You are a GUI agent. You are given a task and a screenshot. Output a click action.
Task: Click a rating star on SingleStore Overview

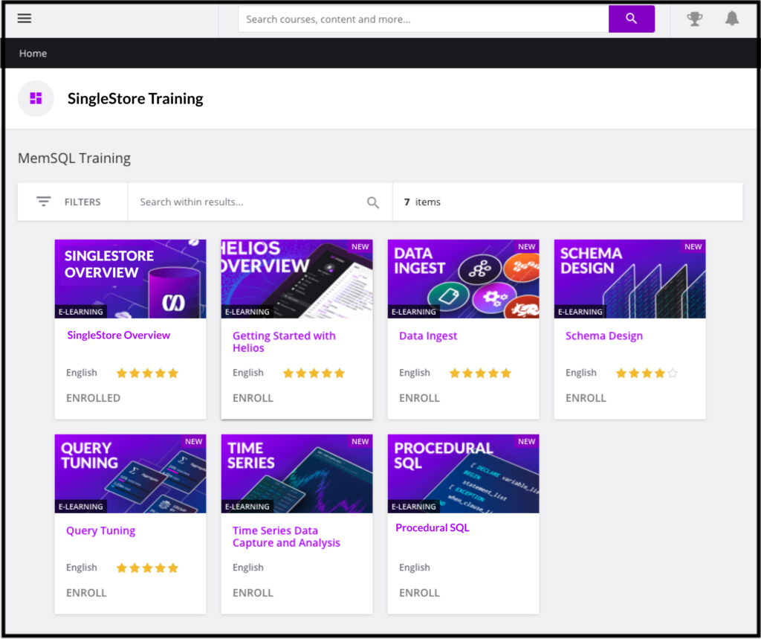pyautogui.click(x=147, y=373)
